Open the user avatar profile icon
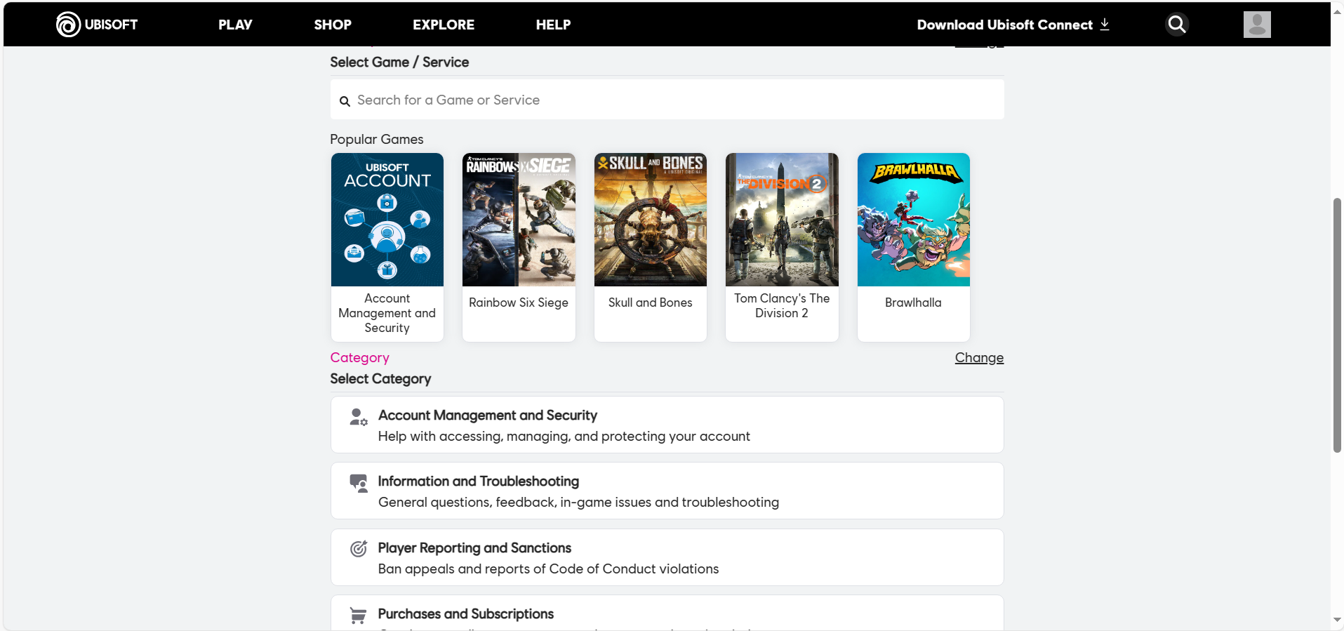Screen dimensions: 1344x631 tap(1257, 25)
